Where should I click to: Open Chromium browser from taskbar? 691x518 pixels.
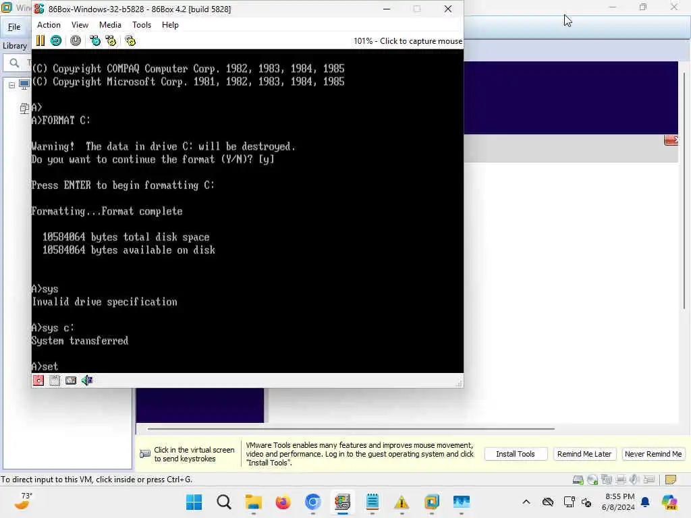click(313, 502)
